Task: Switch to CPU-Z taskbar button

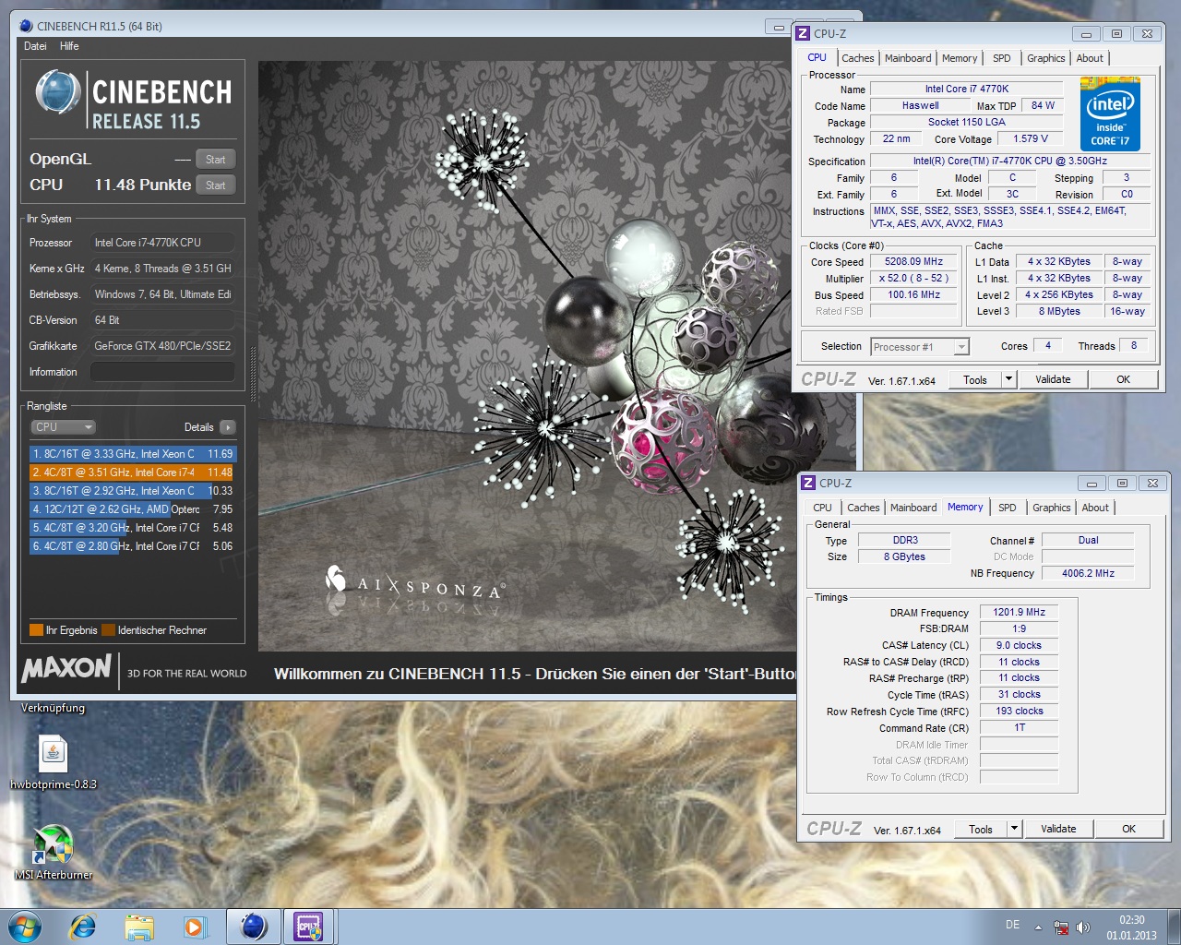Action: (x=309, y=926)
